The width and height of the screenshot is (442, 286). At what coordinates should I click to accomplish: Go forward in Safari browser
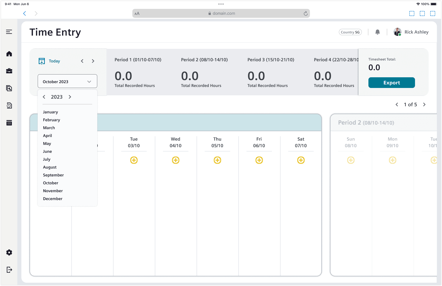point(36,13)
